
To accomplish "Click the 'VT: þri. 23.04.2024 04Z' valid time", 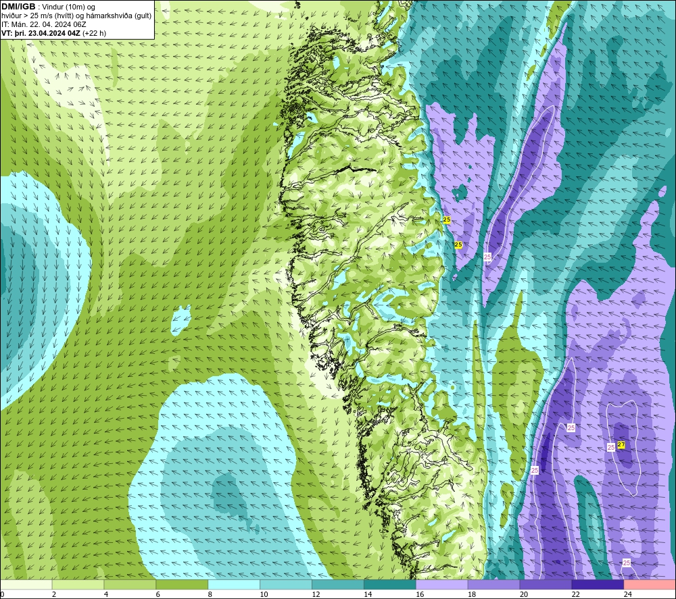I will tap(41, 33).
